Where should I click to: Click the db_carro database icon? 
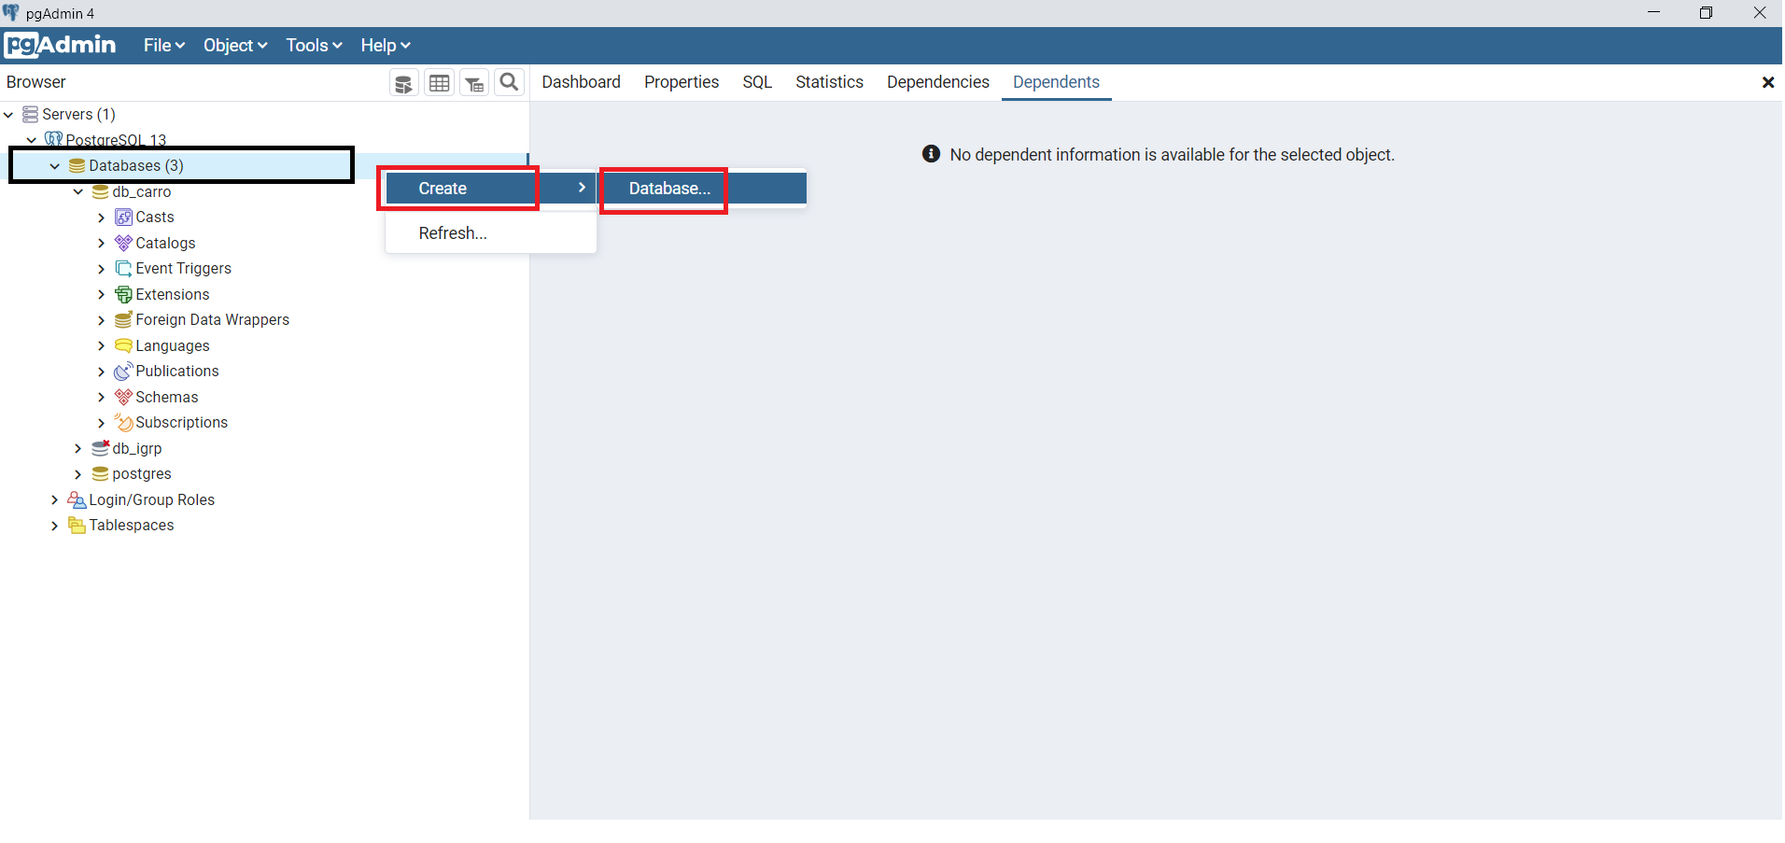tap(101, 191)
